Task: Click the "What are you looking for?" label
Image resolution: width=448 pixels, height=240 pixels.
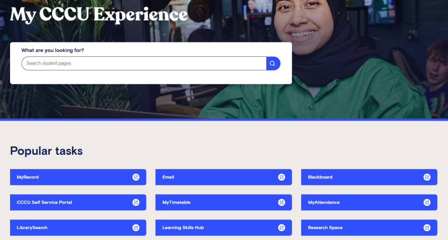Action: [x=52, y=51]
